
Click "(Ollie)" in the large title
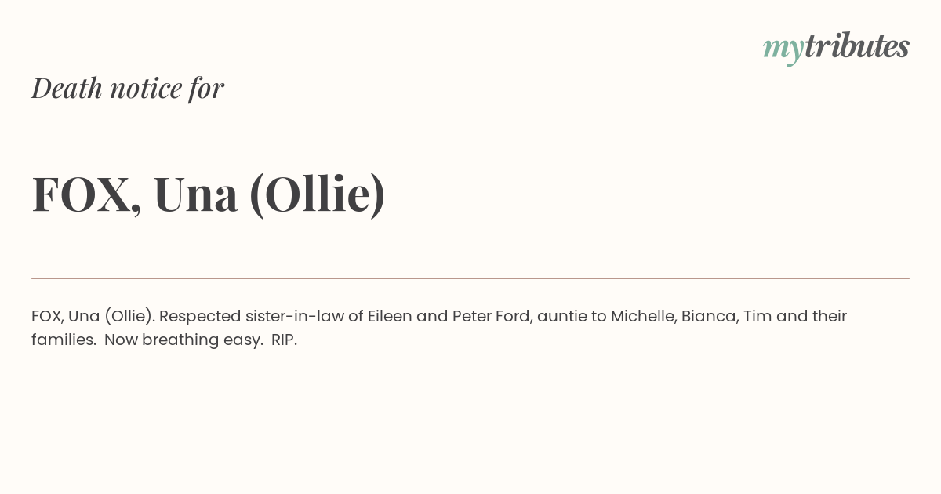coord(318,194)
